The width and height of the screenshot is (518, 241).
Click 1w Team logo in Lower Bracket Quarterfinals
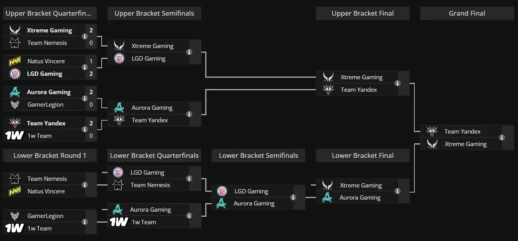click(x=119, y=222)
